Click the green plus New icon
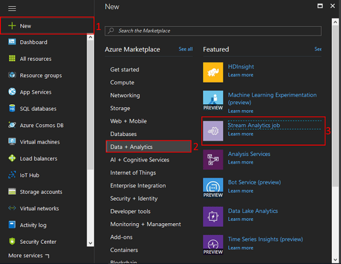This screenshot has height=264, width=341. coord(12,25)
